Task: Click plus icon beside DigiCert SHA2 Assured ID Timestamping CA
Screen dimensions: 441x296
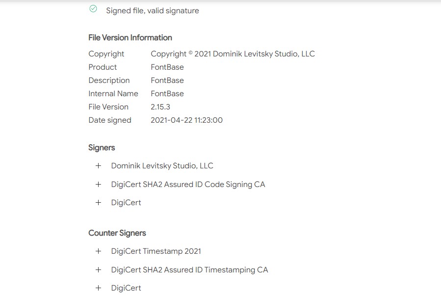Action: tap(98, 270)
